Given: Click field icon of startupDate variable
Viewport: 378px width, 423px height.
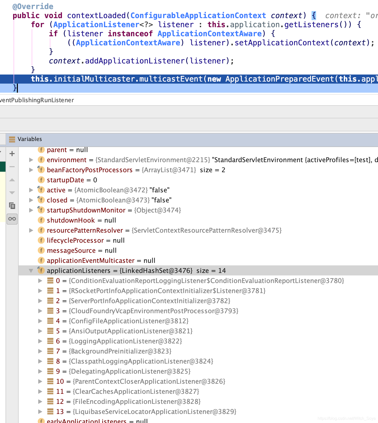Looking at the screenshot, I should pyautogui.click(x=41, y=180).
